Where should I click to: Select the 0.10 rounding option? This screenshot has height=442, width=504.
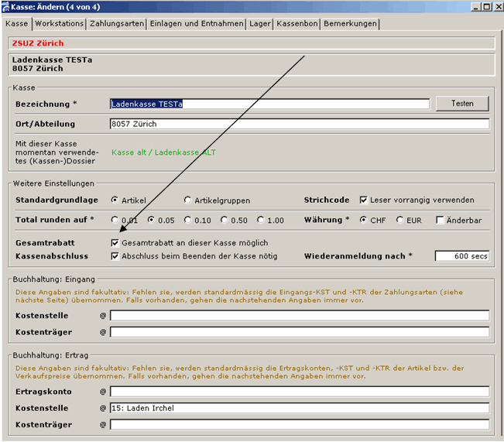(x=188, y=221)
